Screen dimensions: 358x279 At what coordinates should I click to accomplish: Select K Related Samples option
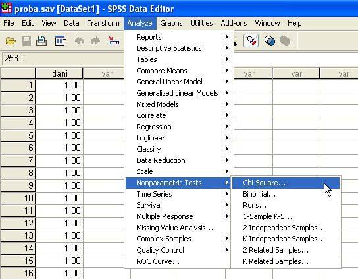click(x=286, y=261)
